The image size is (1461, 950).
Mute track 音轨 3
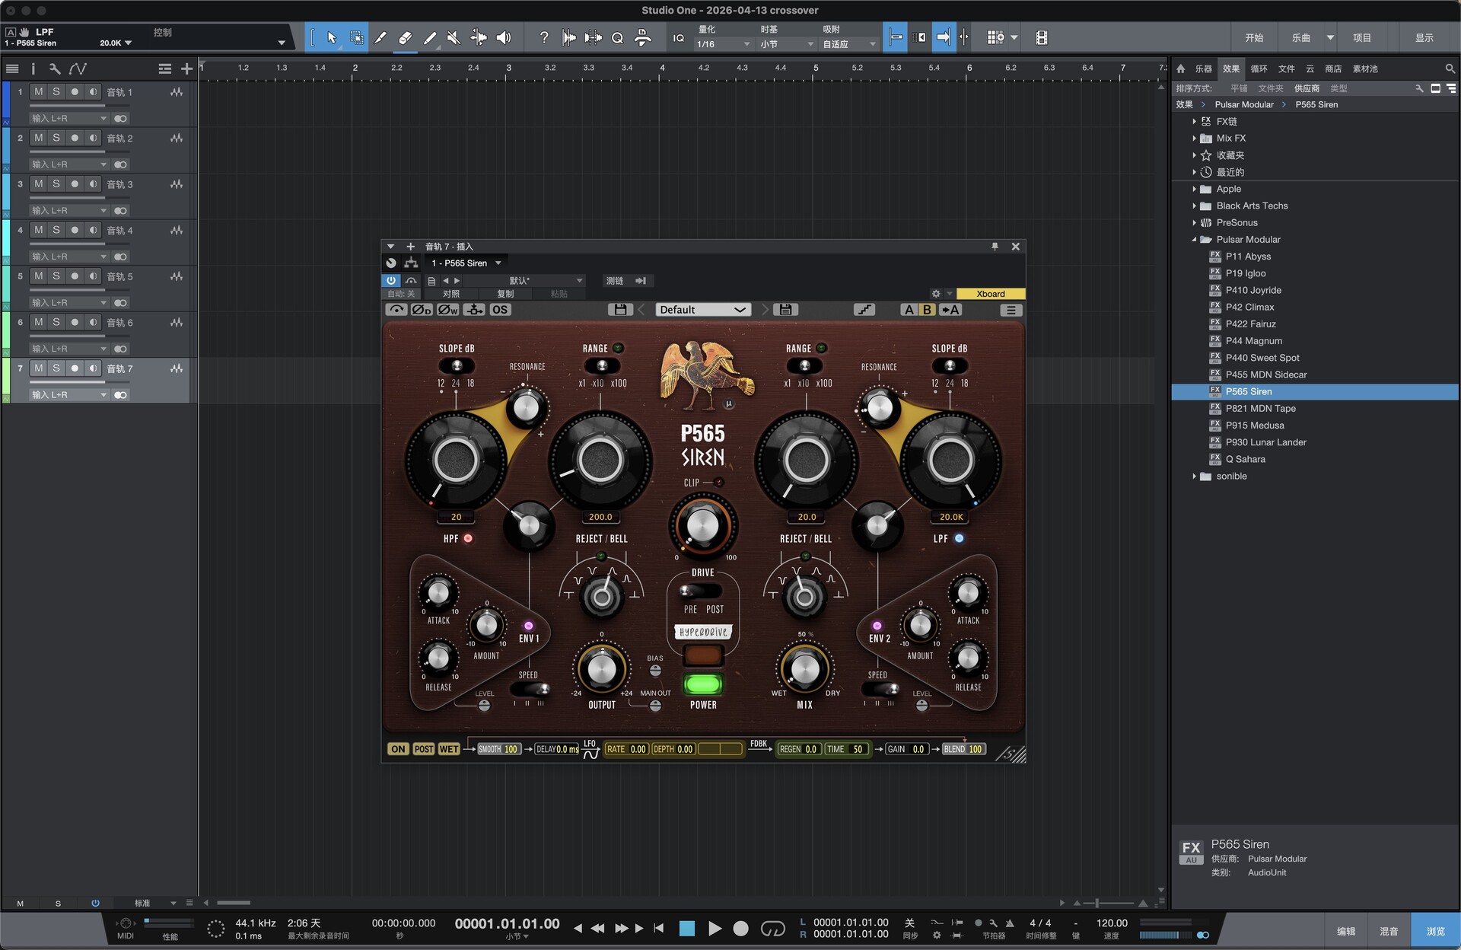(39, 184)
